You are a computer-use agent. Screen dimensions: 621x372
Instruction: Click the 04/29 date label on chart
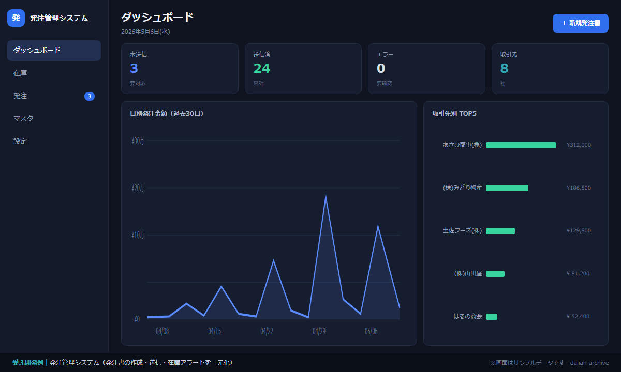click(x=319, y=331)
